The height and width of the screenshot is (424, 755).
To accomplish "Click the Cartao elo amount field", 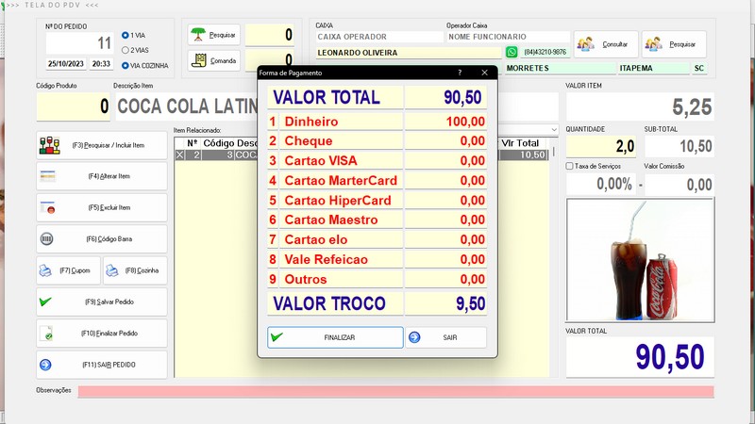I will pos(445,239).
